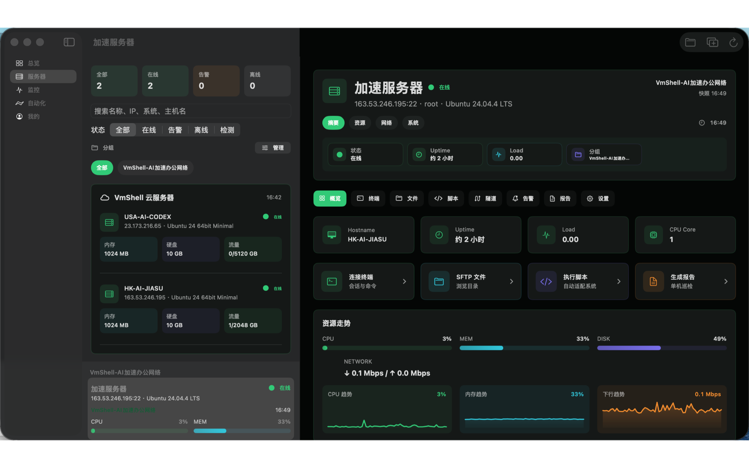
Task: Click the HK-AI-JIASU 流量 1/2048 GB cell
Action: (253, 321)
